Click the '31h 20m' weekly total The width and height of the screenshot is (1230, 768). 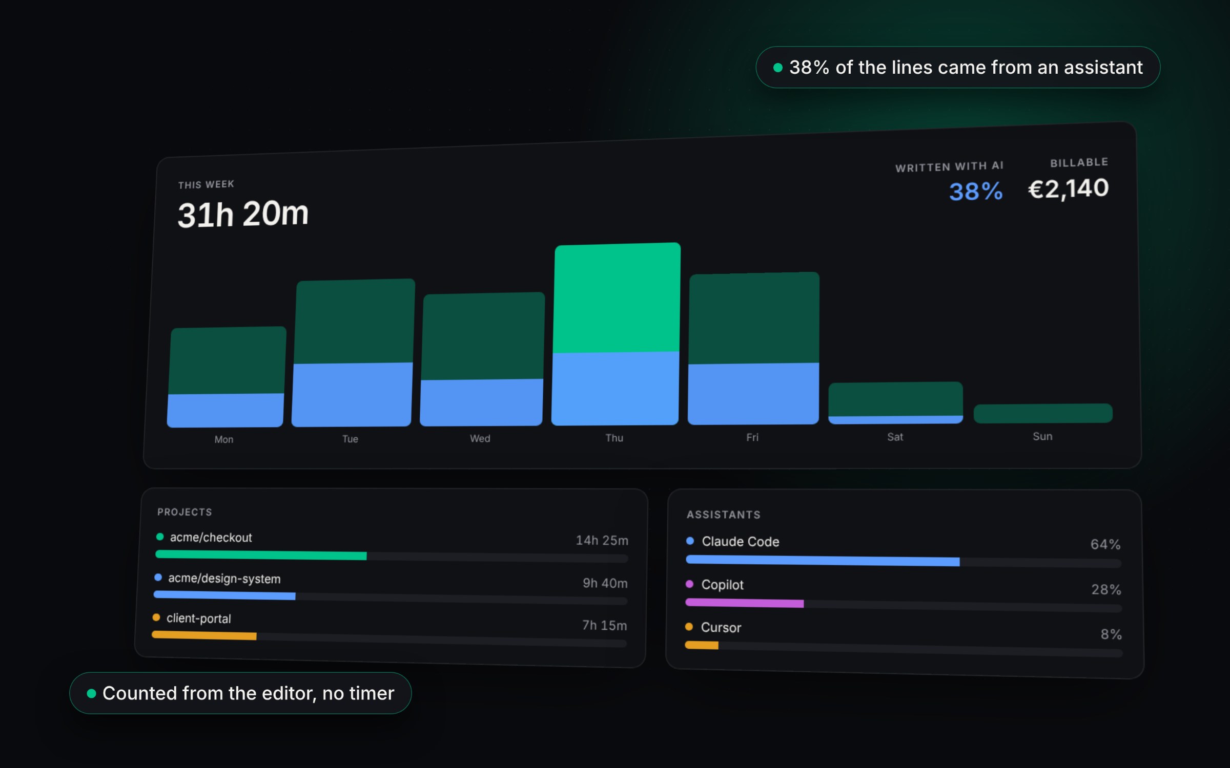point(243,214)
